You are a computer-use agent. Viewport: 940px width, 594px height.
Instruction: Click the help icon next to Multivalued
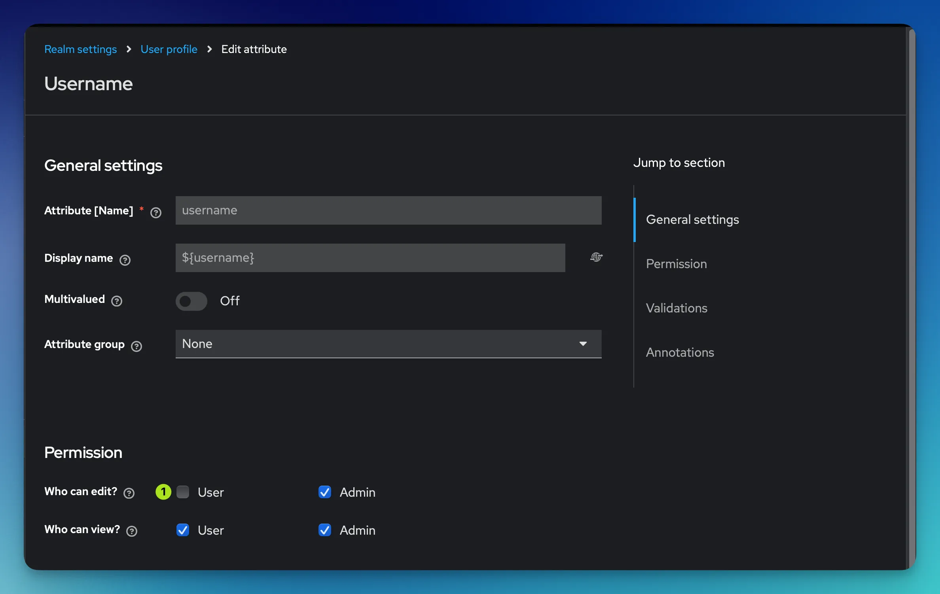tap(116, 299)
